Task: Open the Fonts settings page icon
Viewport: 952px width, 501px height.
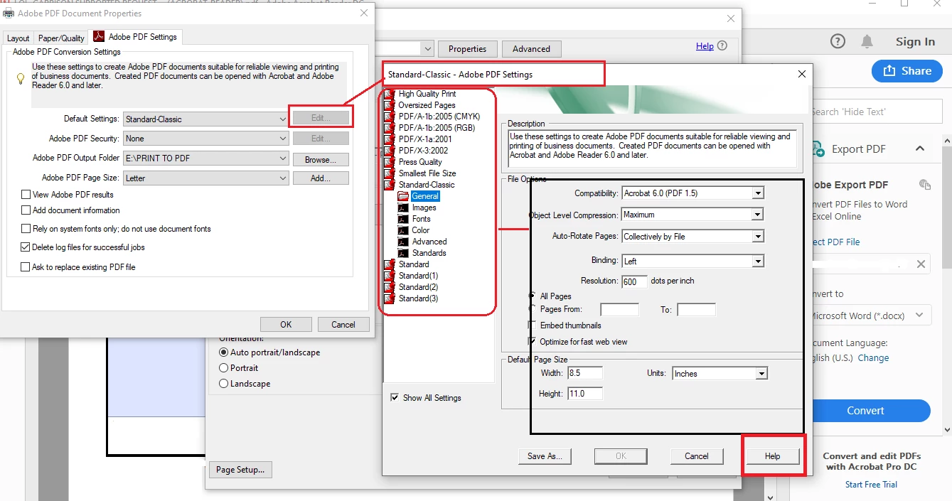Action: click(x=403, y=219)
